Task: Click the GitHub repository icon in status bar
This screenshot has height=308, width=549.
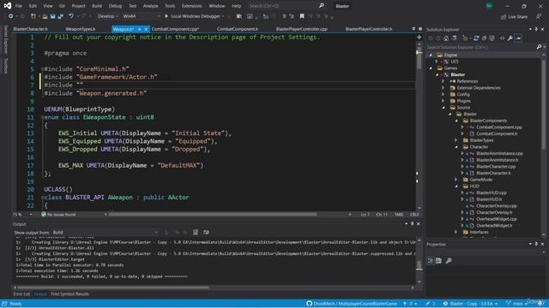Action: [x=309, y=304]
